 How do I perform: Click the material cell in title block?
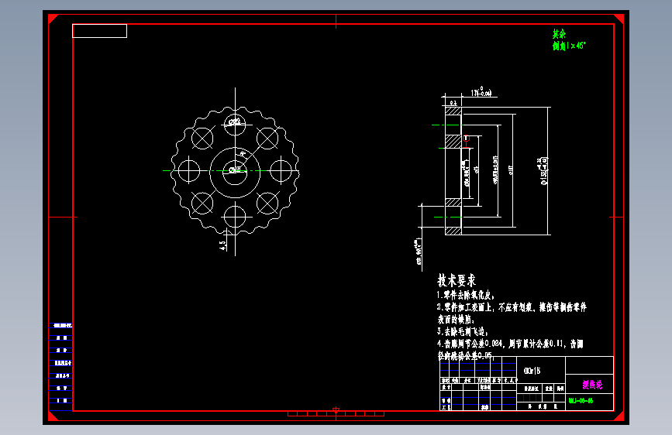540,370
